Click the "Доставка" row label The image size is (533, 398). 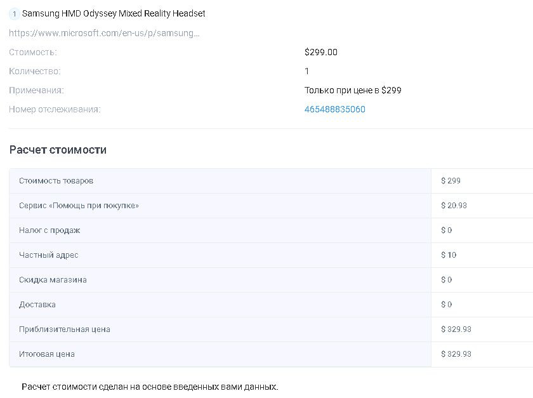tap(37, 305)
